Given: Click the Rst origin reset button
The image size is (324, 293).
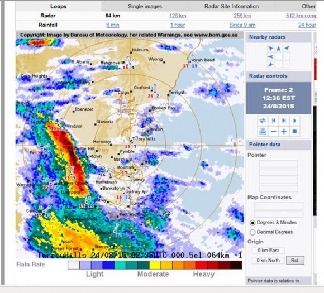Looking at the screenshot, I should (x=295, y=260).
